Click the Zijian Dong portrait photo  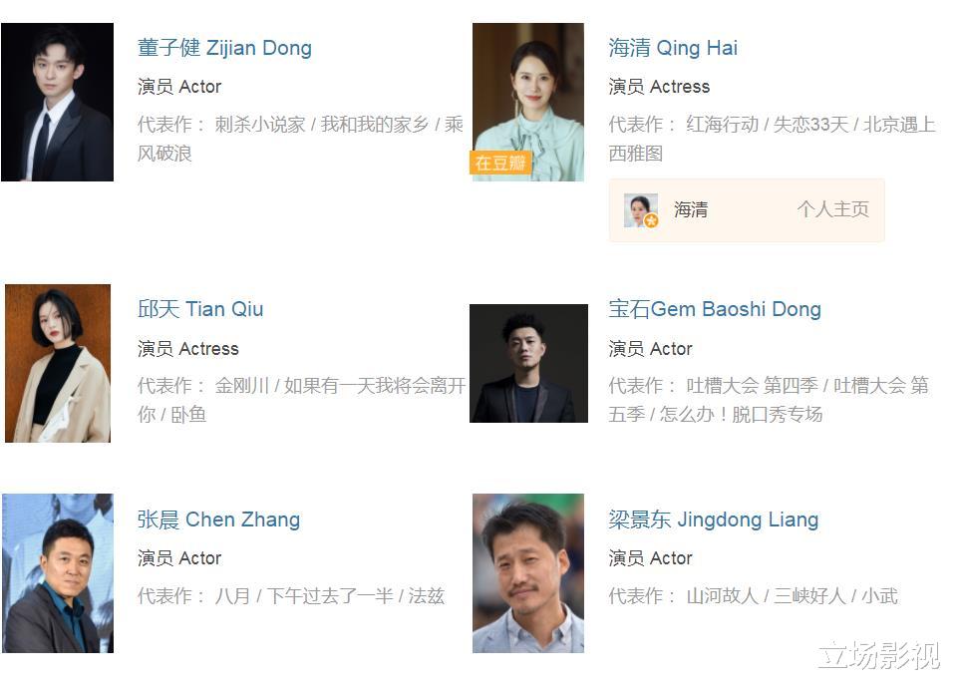click(x=57, y=102)
